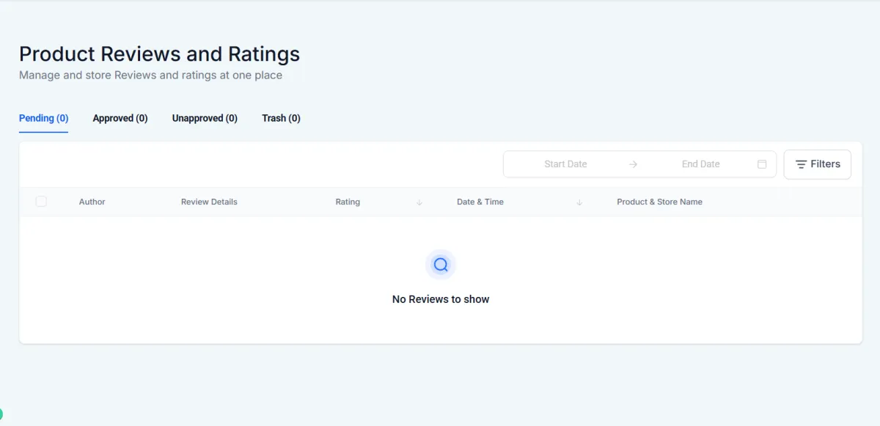880x426 pixels.
Task: Click the calendar icon in date range
Action: (x=762, y=164)
